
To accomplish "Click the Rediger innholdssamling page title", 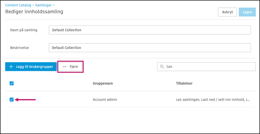I will (34, 12).
